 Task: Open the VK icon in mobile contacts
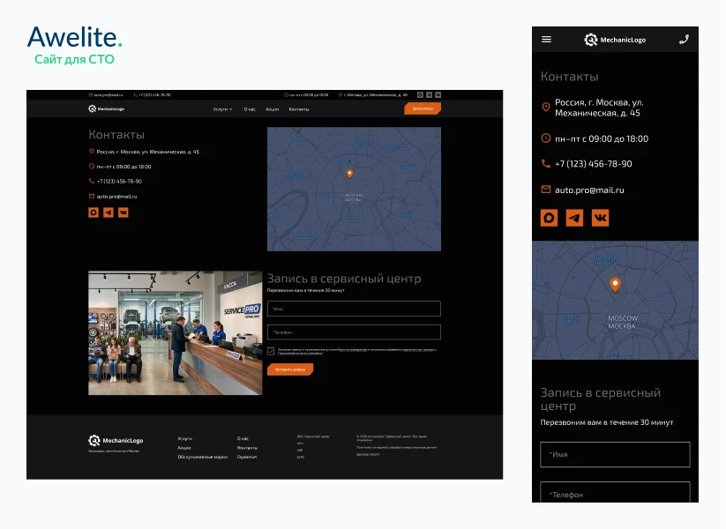click(600, 218)
